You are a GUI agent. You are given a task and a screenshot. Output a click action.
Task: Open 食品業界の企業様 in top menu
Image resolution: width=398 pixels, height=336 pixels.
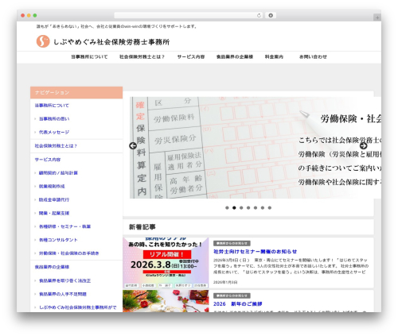point(235,56)
